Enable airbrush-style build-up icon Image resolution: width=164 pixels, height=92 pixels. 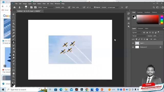click(84, 7)
